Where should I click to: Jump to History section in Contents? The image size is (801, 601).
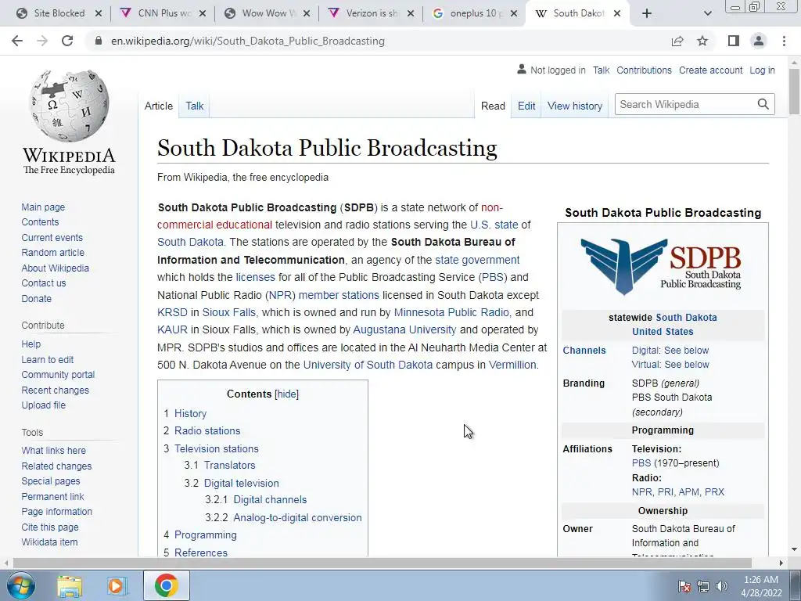191,413
